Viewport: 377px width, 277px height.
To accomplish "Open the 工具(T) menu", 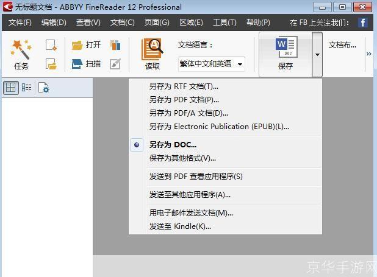I will coord(224,23).
